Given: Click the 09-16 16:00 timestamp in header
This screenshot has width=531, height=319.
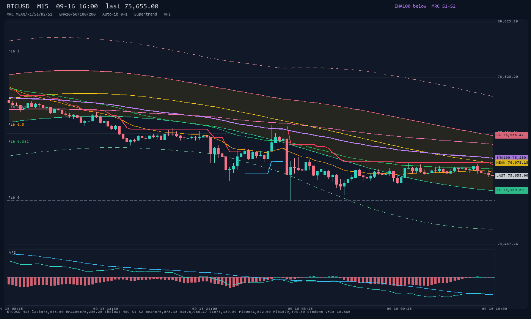Looking at the screenshot, I should tap(77, 6).
